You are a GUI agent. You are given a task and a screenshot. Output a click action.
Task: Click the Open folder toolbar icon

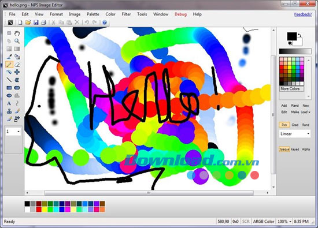tap(28, 23)
